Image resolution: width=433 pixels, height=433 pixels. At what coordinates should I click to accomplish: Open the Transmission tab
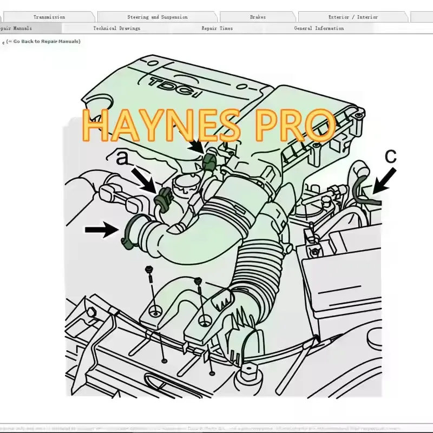click(49, 17)
